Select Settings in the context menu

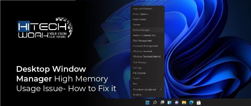point(147,68)
